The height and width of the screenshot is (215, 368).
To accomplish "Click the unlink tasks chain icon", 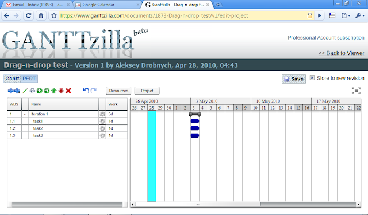I will click(32, 91).
